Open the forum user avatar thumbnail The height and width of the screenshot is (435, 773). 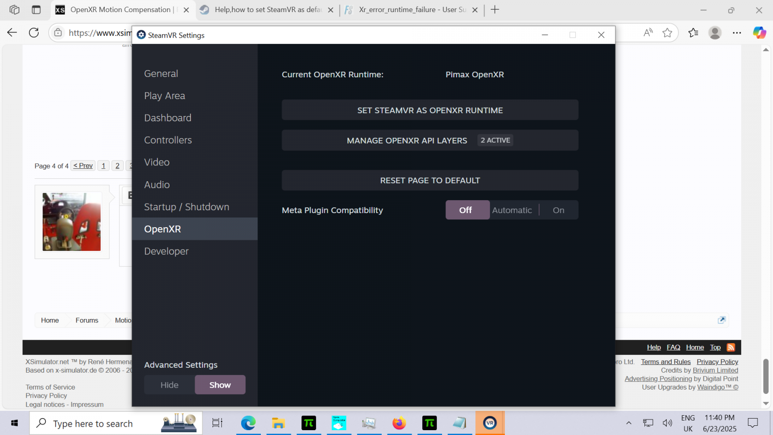tap(72, 222)
